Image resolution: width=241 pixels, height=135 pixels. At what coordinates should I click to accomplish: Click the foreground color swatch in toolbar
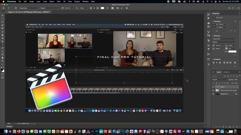tap(2, 70)
